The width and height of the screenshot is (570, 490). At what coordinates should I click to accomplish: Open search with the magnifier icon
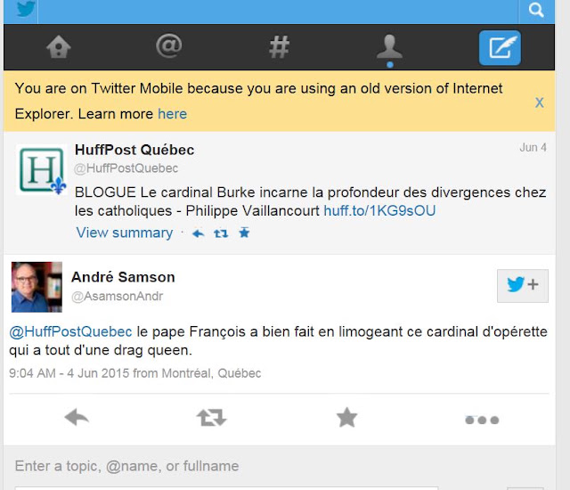(536, 10)
